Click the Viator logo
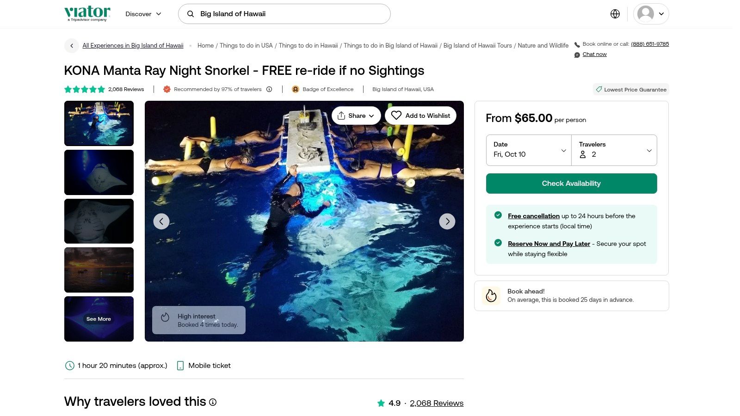This screenshot has height=416, width=740. coord(87,13)
